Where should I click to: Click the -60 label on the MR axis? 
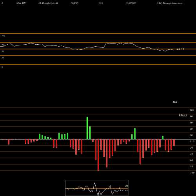(191, 160)
